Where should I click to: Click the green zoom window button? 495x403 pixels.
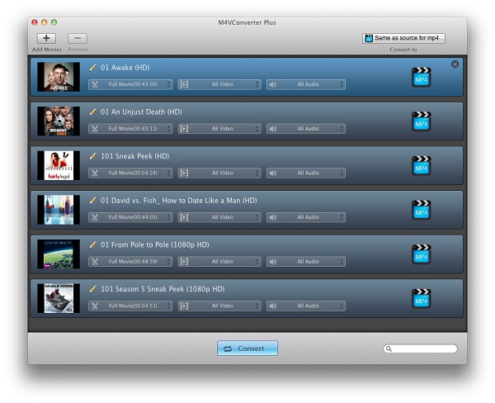[54, 22]
